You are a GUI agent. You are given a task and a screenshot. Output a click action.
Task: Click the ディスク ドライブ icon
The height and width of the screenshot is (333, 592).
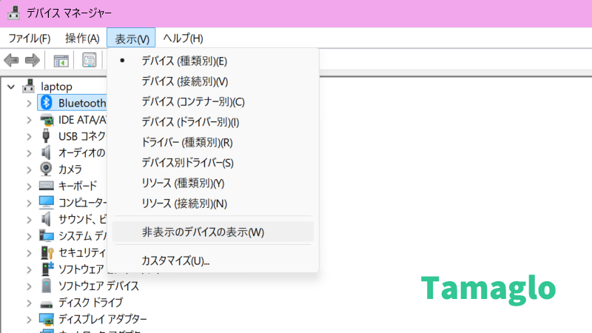(47, 304)
